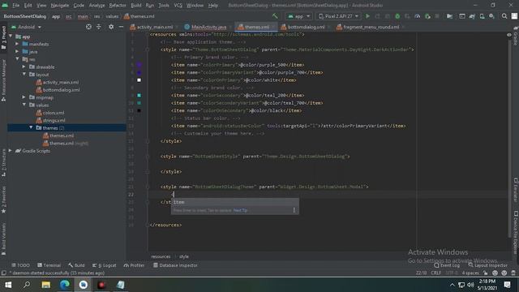Click the Expand/Collapse all icon in project panel

coord(99,27)
